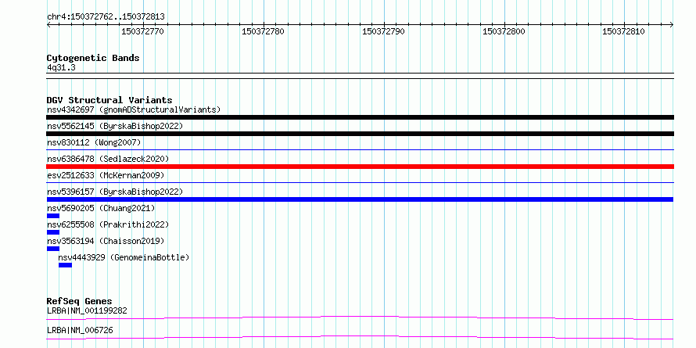The width and height of the screenshot is (696, 348).
Task: Click the RefSeq Genes track title
Action: tap(80, 301)
